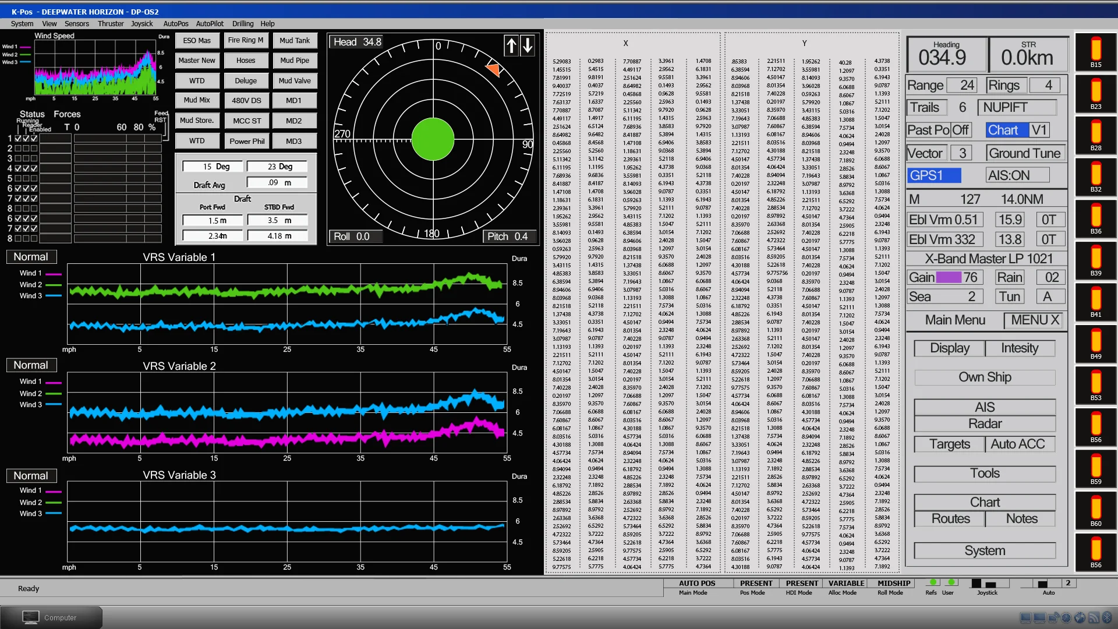Select the B49 alarm indicator
This screenshot has width=1118, height=629.
(1096, 344)
